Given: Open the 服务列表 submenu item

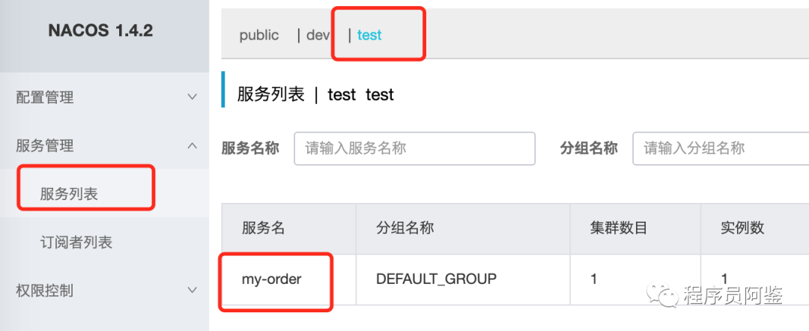Looking at the screenshot, I should click(x=69, y=194).
